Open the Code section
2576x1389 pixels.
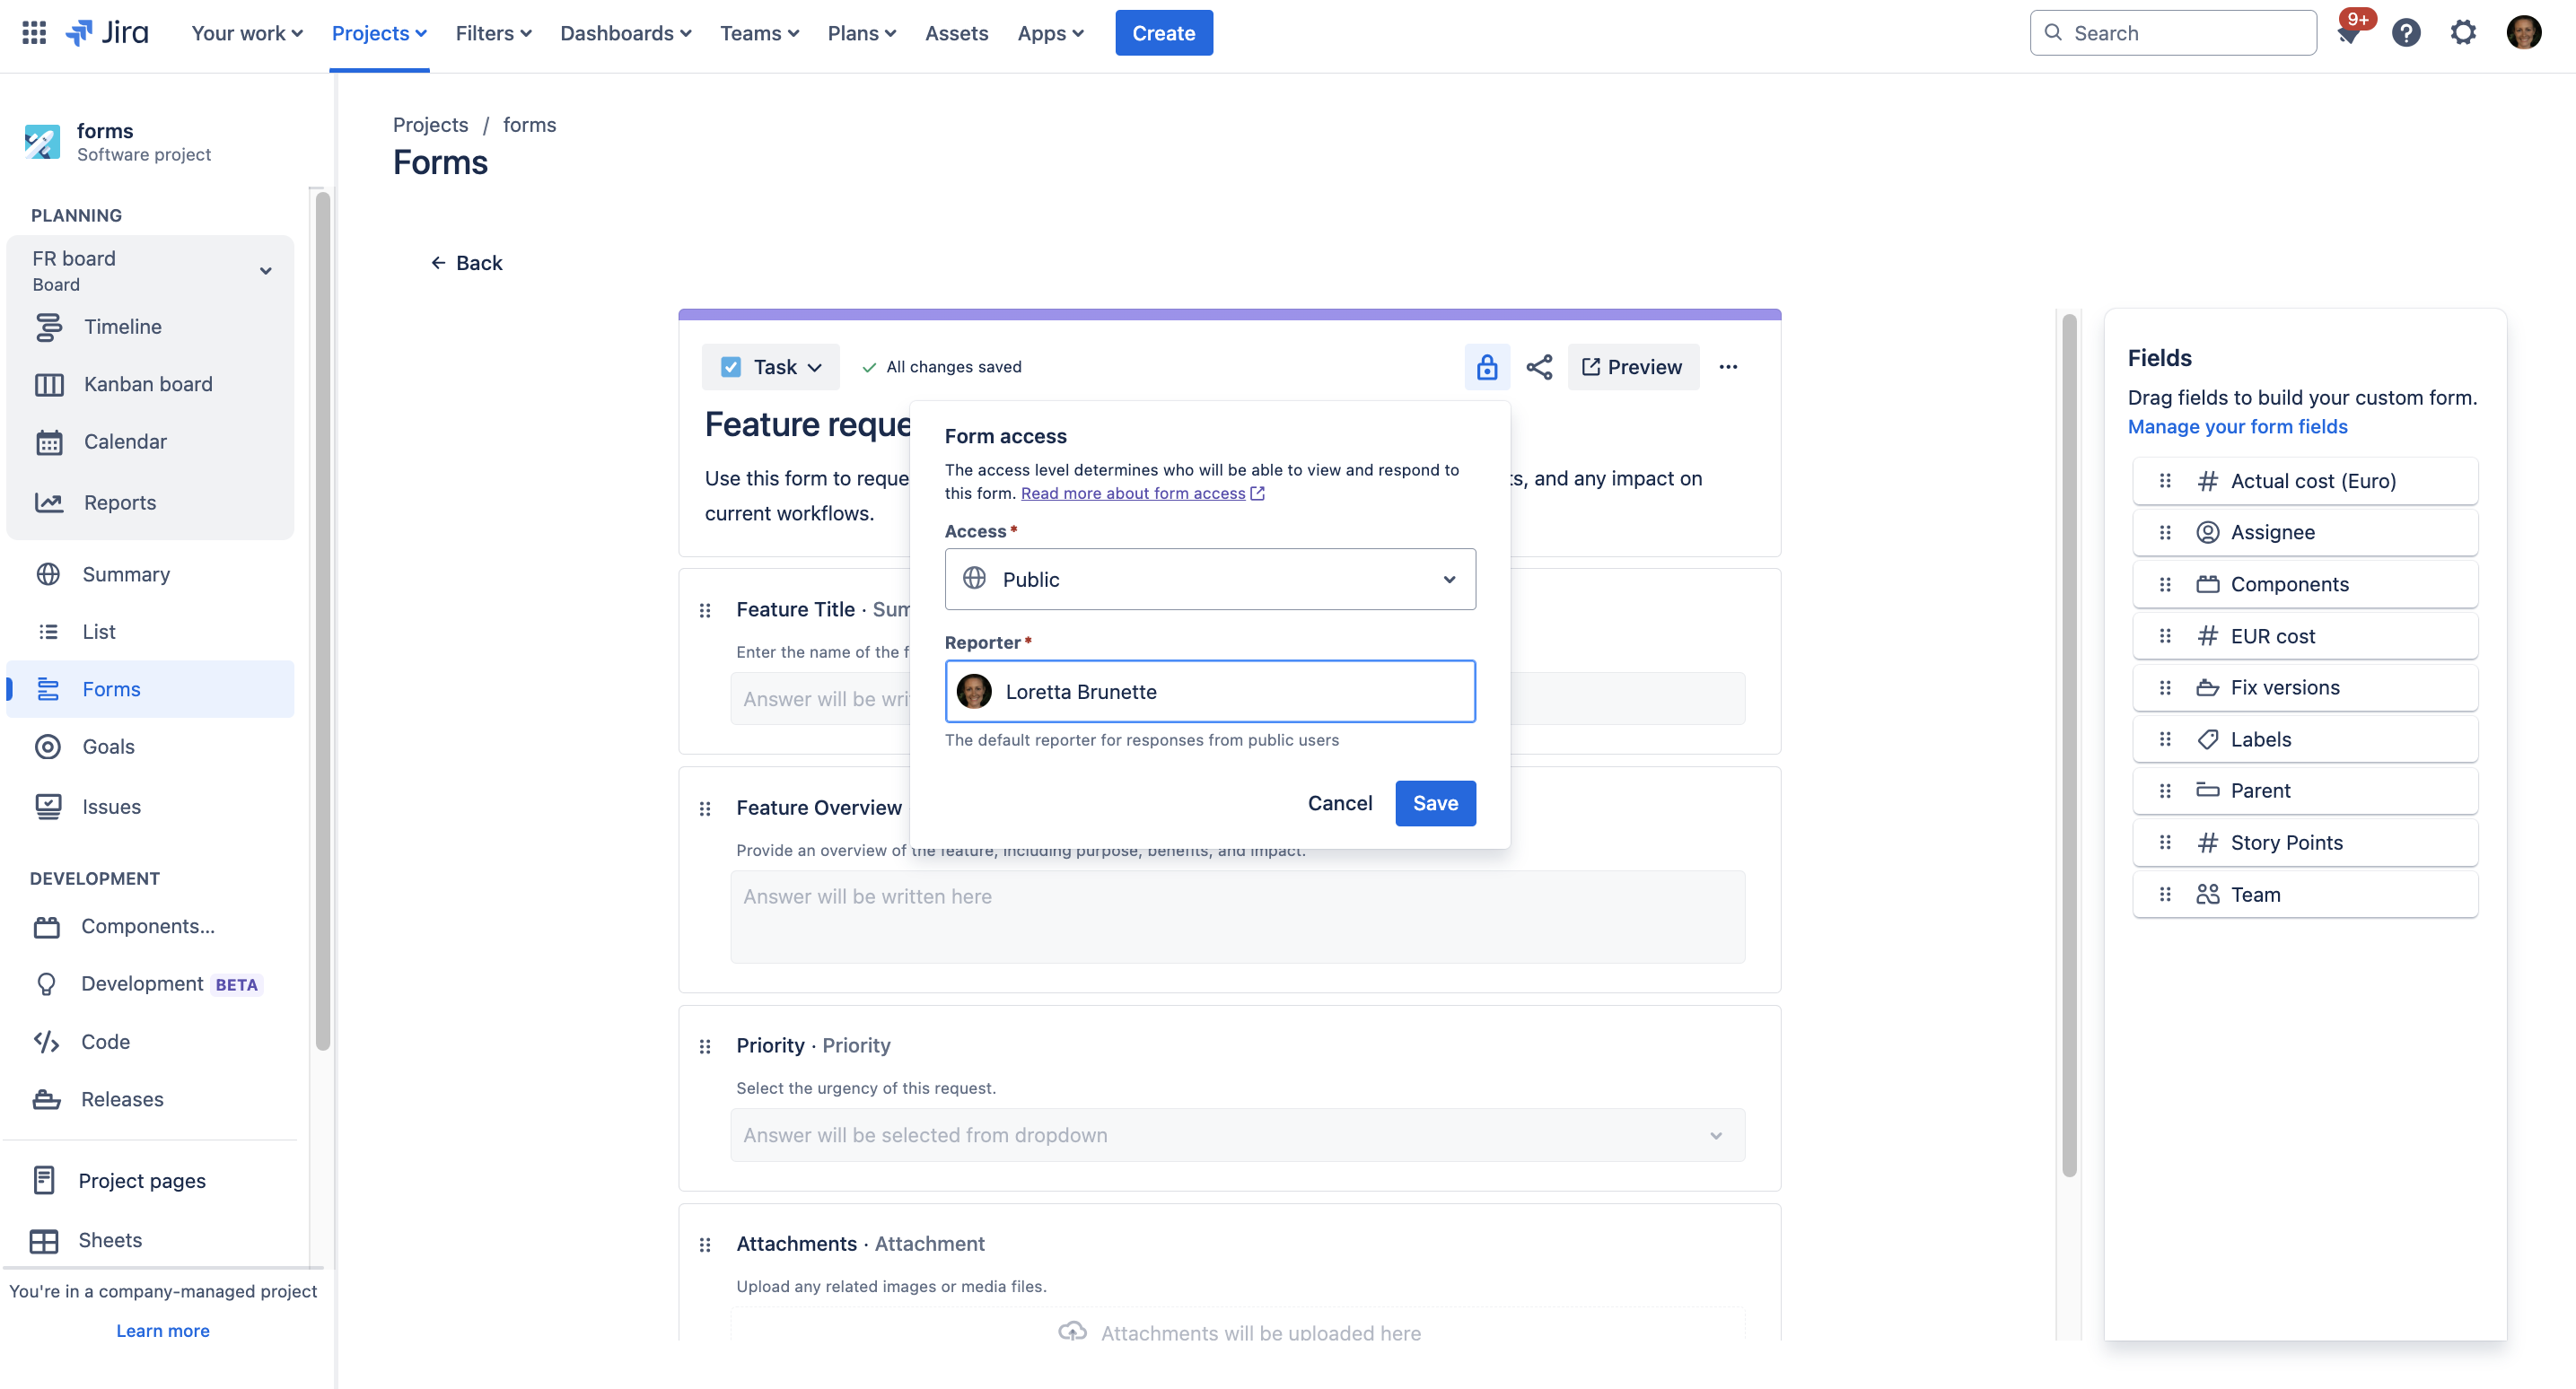pyautogui.click(x=105, y=1041)
